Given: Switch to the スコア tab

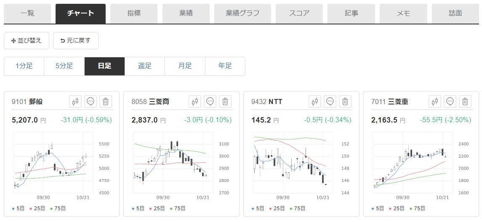Looking at the screenshot, I should tap(299, 13).
